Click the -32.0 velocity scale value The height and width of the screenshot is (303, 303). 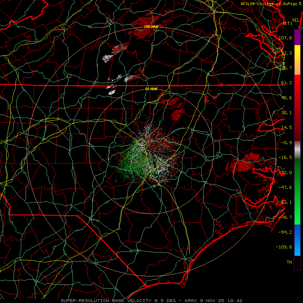click(285, 173)
